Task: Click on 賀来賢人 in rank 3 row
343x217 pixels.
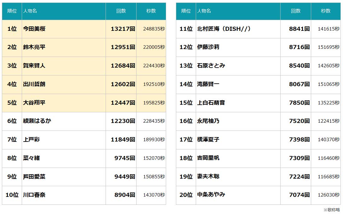Action: 34,66
